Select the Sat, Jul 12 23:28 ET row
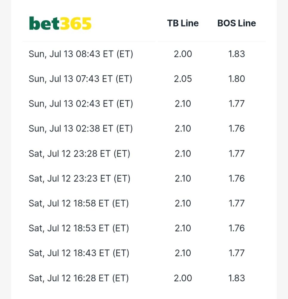Viewport: 288px width, 299px height. (x=144, y=153)
